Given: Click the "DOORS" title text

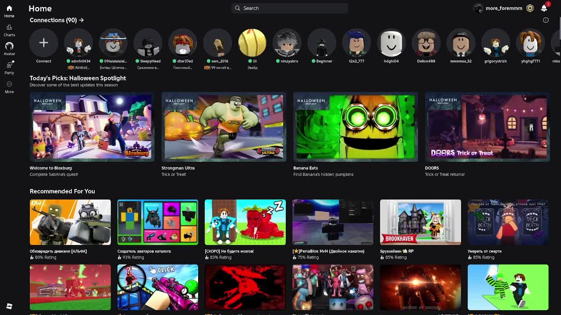Looking at the screenshot, I should click(432, 168).
